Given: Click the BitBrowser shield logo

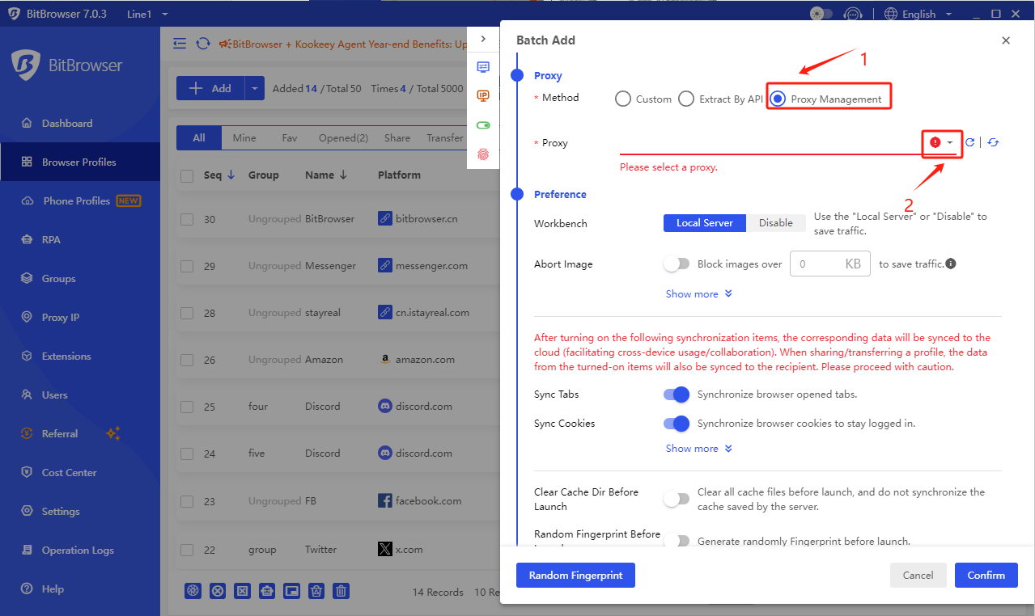Looking at the screenshot, I should (26, 65).
